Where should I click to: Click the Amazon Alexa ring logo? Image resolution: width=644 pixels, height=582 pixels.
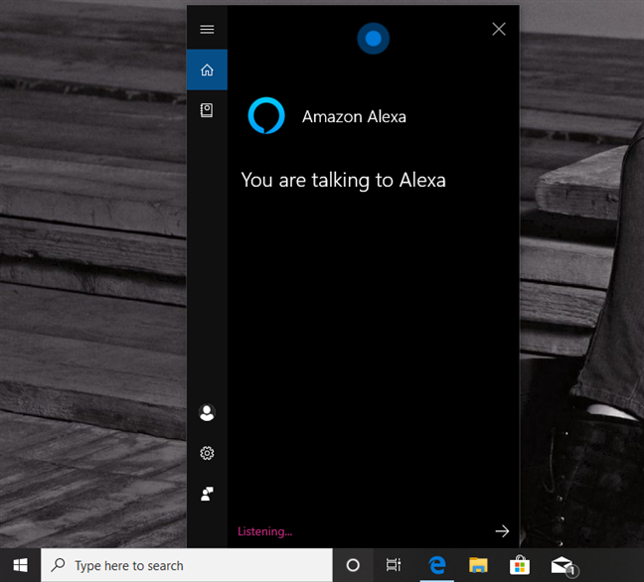point(266,116)
